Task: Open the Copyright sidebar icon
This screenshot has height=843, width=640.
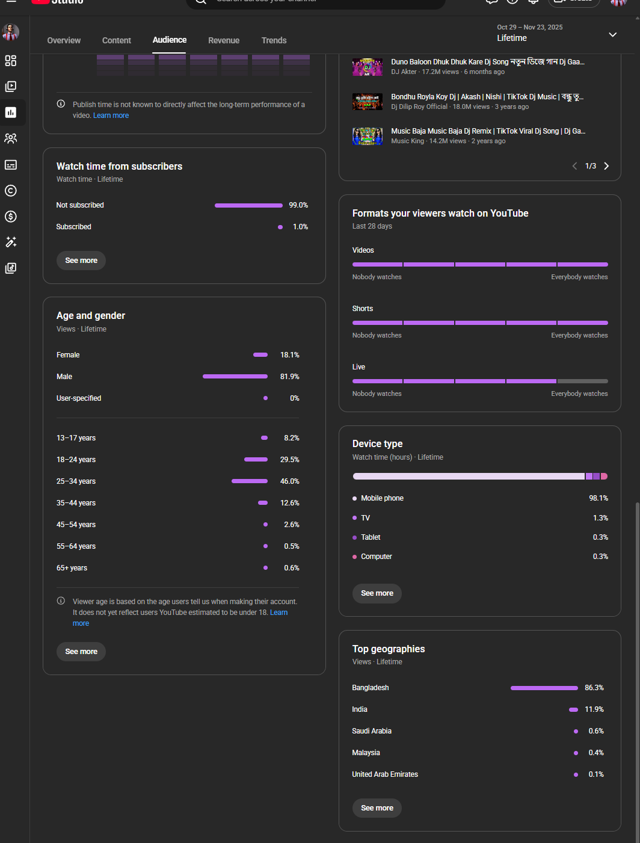Action: [x=11, y=191]
